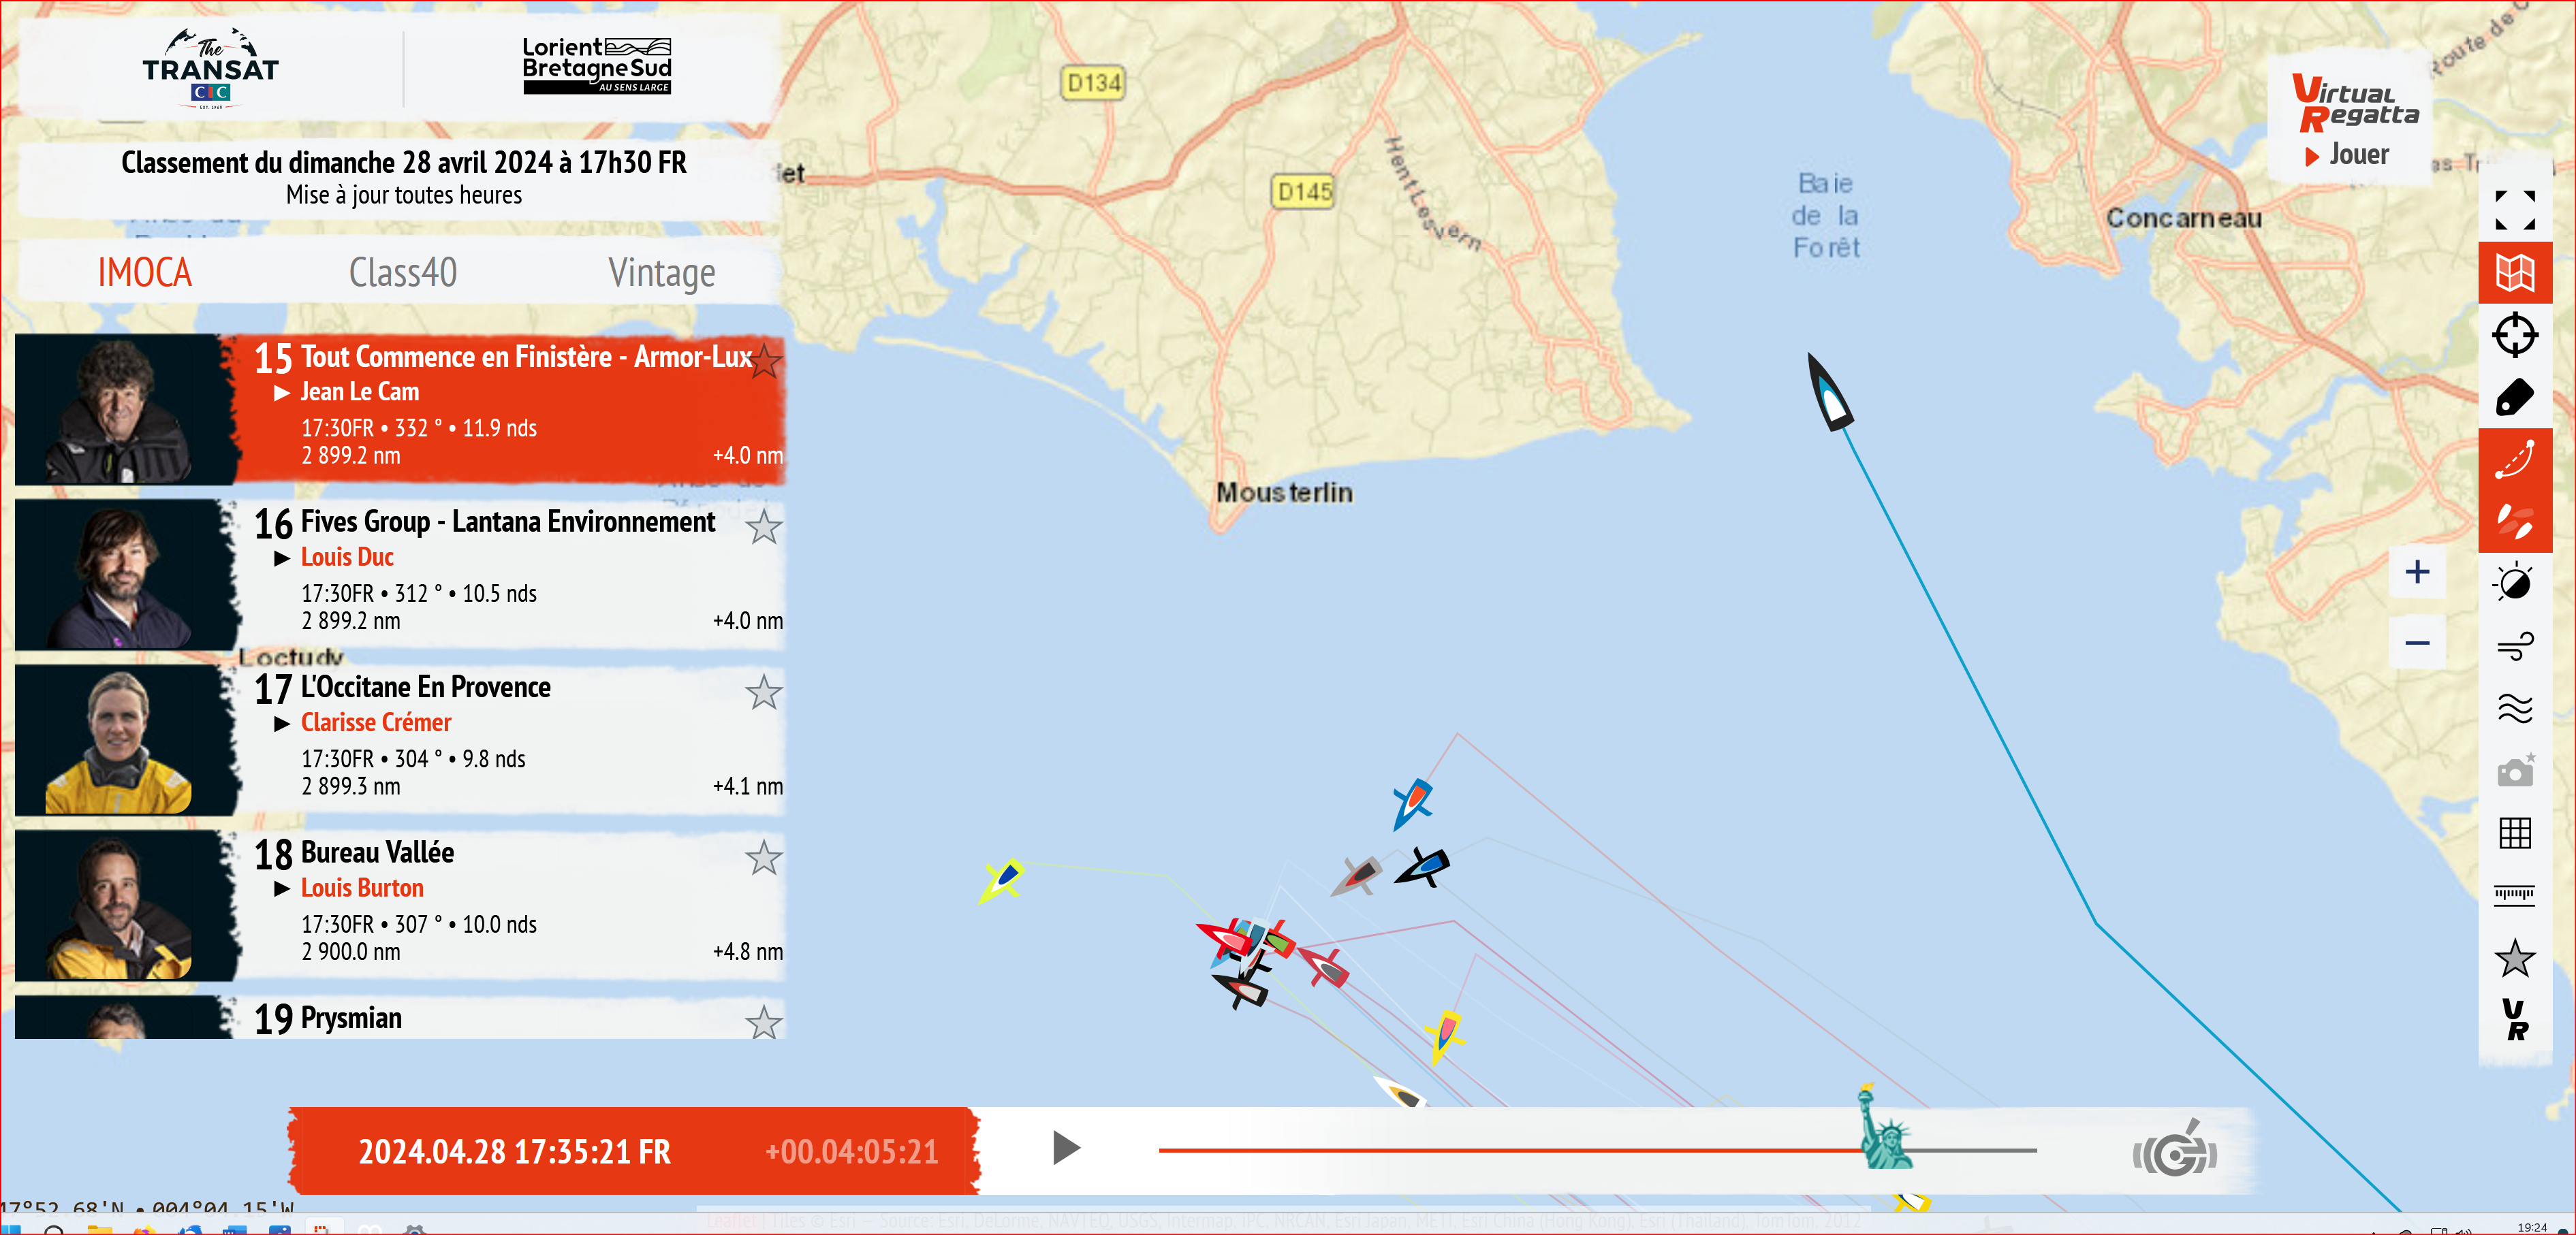Click the replay date 2024.04.28 17:35:21 FR
Image resolution: width=2576 pixels, height=1235 pixels.
click(x=514, y=1152)
